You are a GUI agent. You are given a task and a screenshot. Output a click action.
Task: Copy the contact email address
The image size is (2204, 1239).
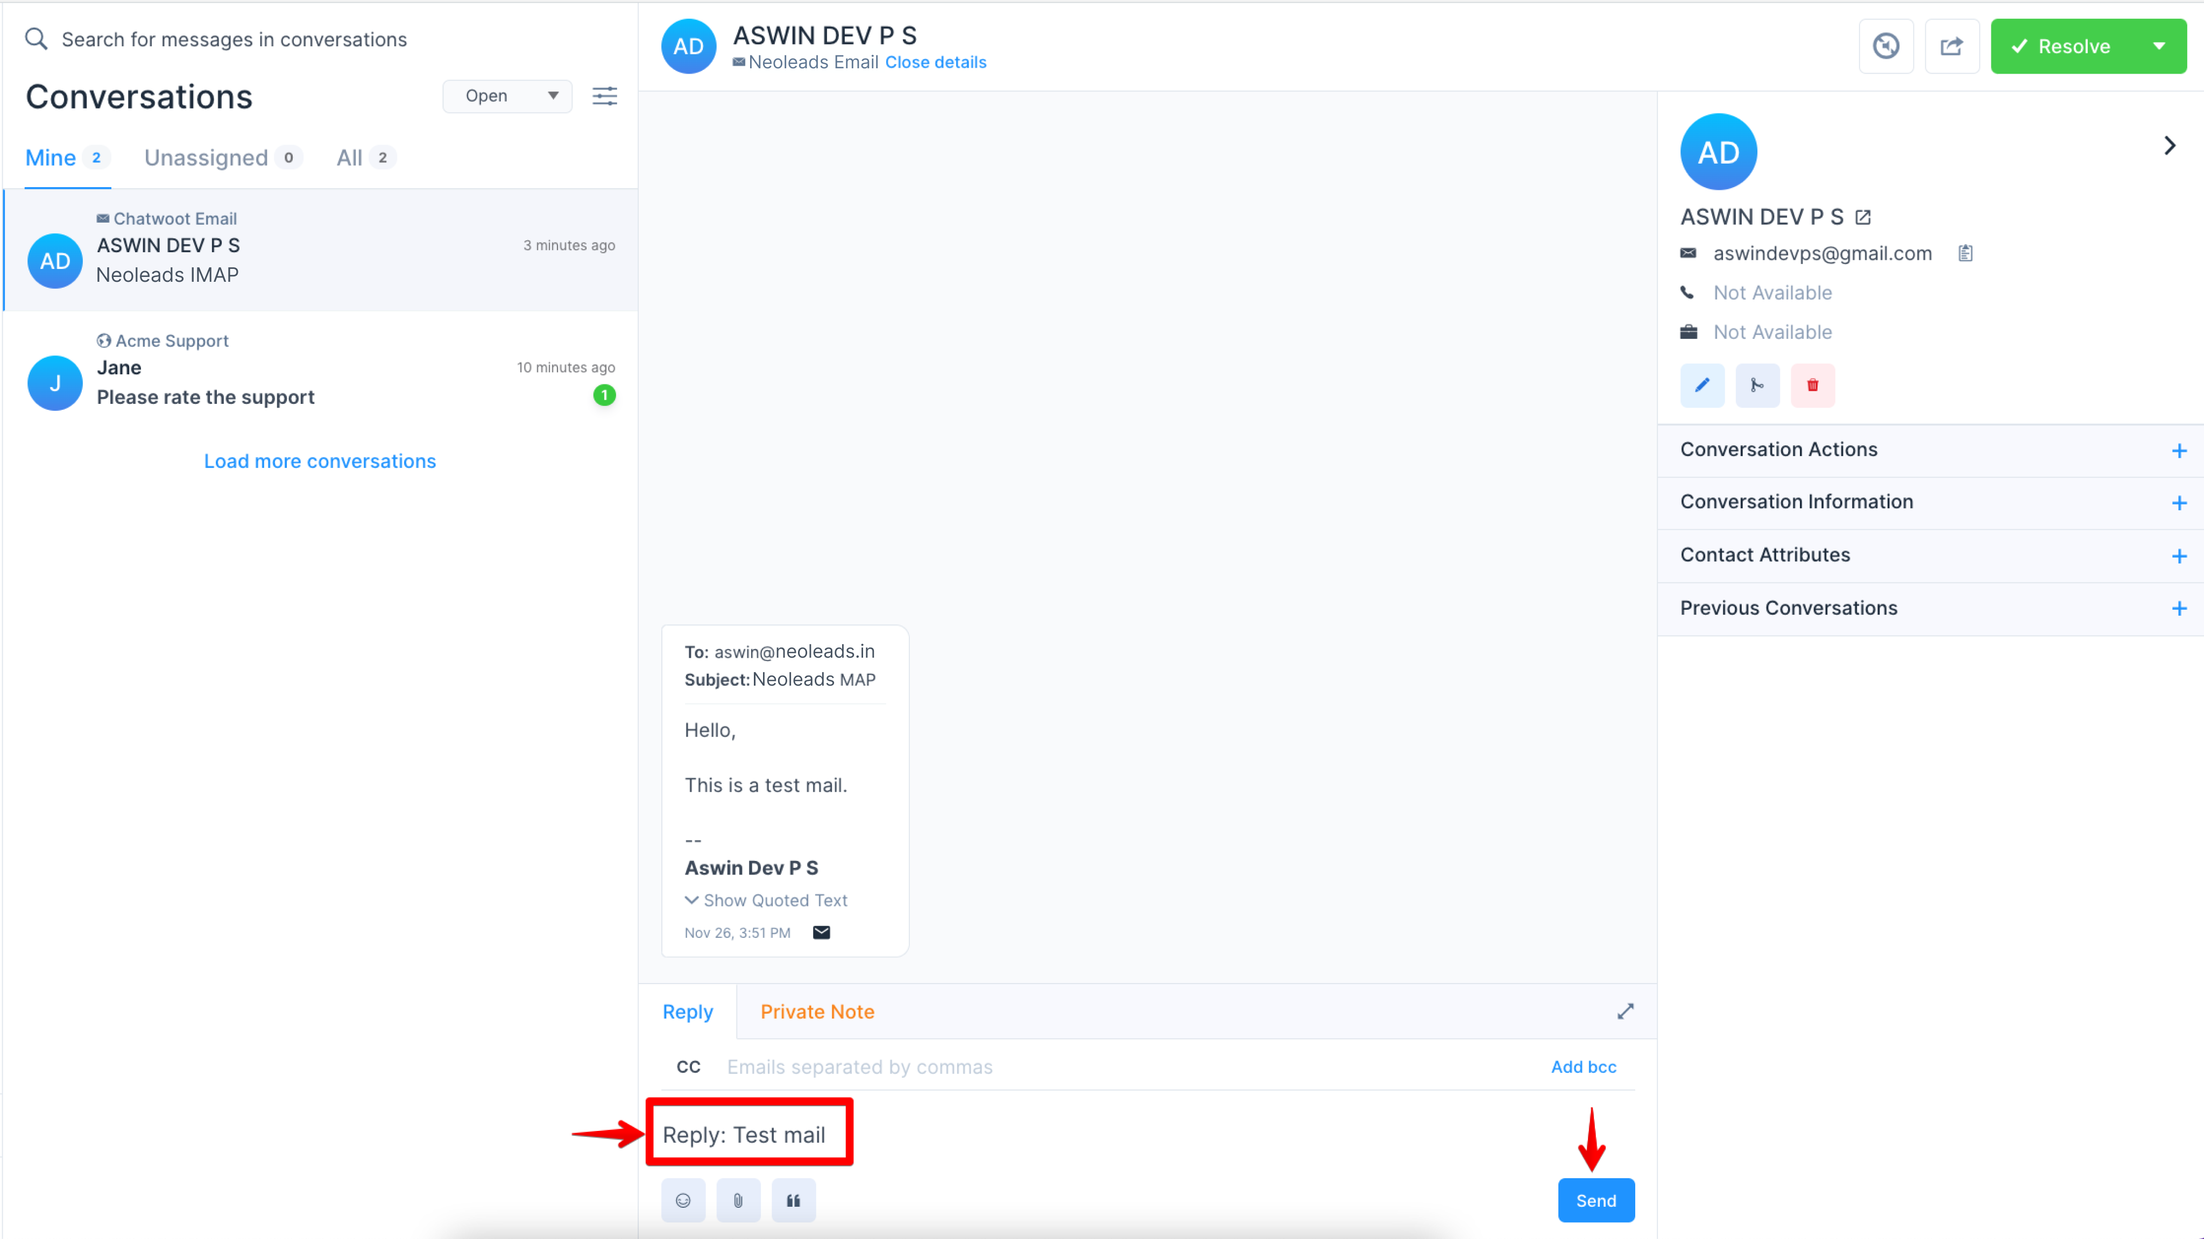pos(1965,253)
